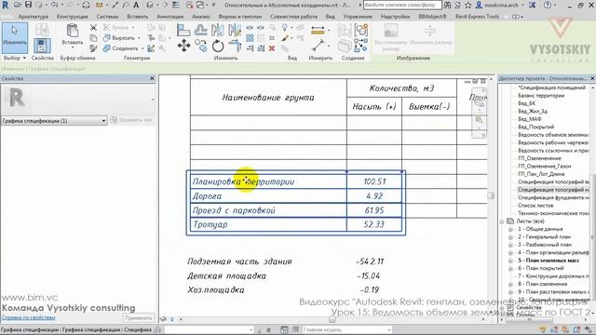Screen dimensions: 596x335
Task: Open the Архитектура ribbon tab
Action: click(x=34, y=17)
